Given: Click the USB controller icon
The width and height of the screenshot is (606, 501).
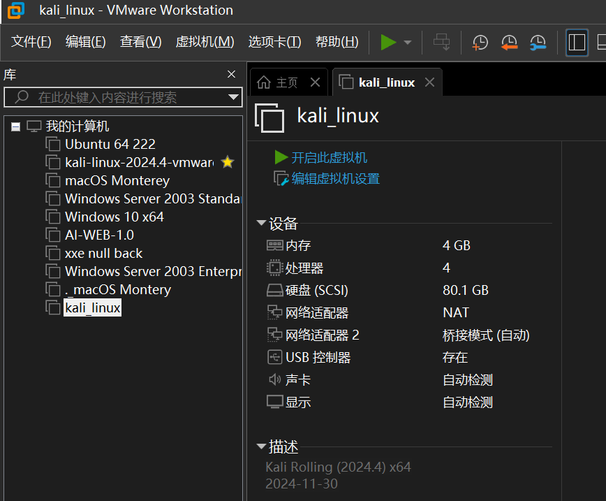Looking at the screenshot, I should pos(275,357).
